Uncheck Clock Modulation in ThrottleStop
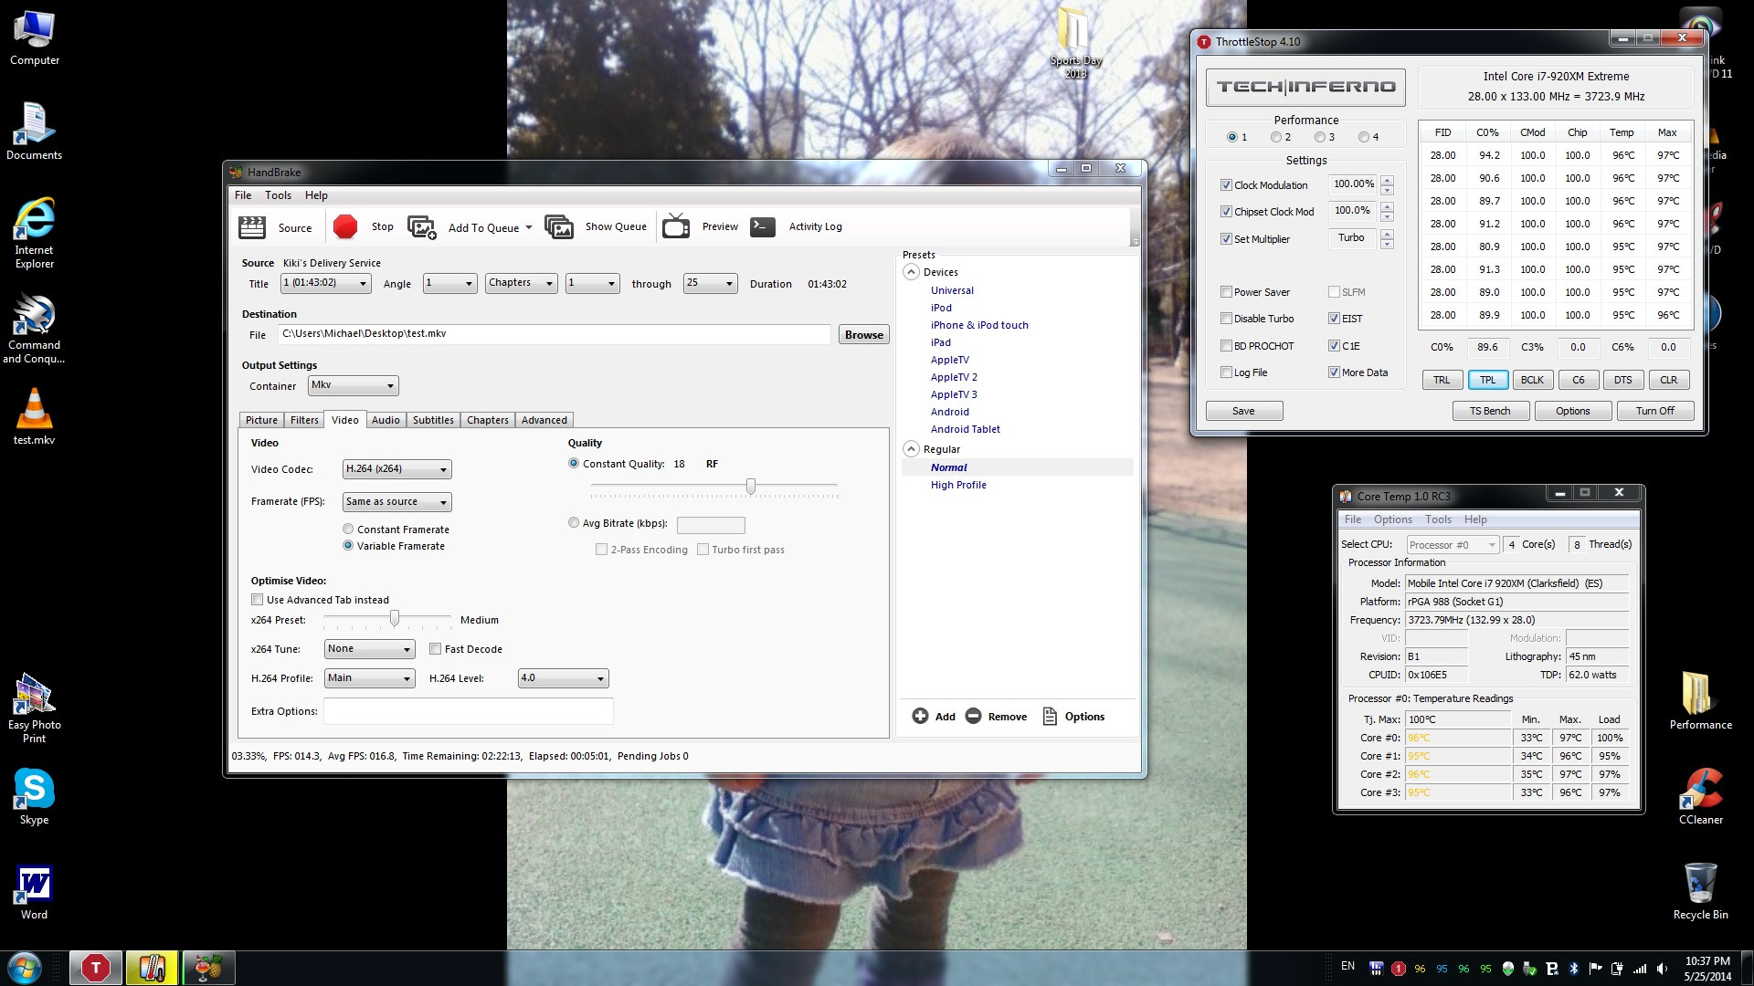The width and height of the screenshot is (1754, 986). coord(1226,185)
